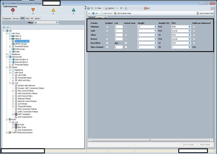Screen dimensions: 217x154
Task: Uncheck the Silver Enabled checkbox
Action: [x=107, y=35]
